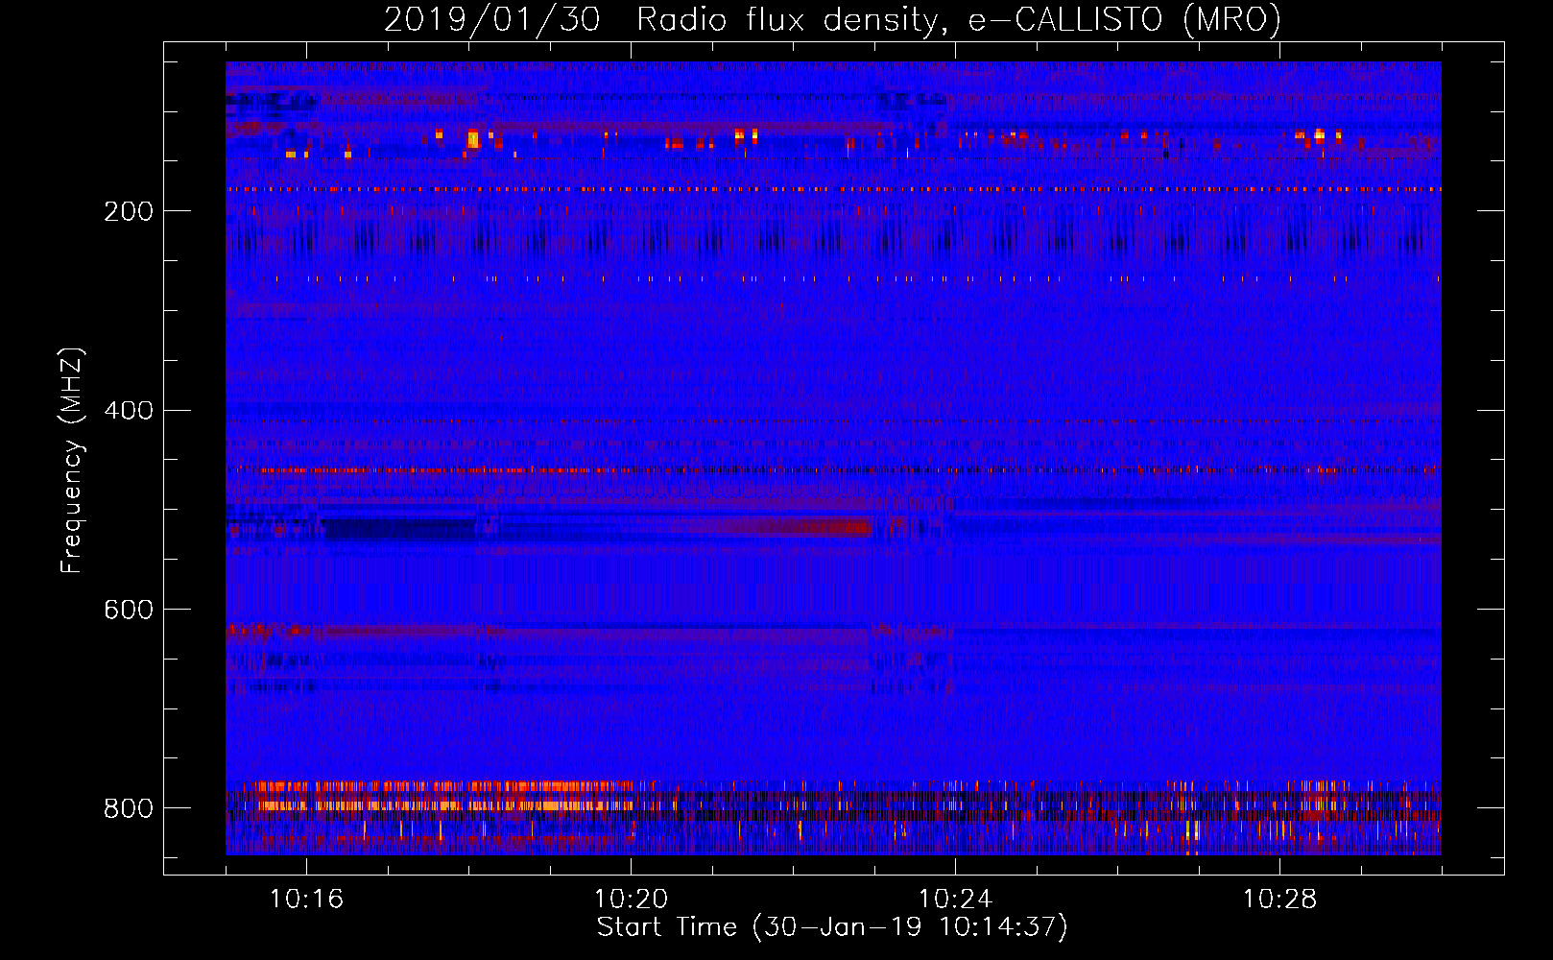Image resolution: width=1553 pixels, height=960 pixels.
Task: Click the plot title "Radio flux density, e-CALLISTO (MRO)"
Action: pos(958,19)
